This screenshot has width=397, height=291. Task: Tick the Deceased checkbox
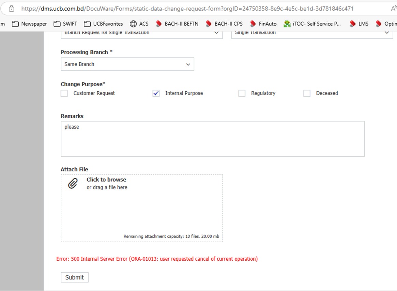[x=307, y=93]
